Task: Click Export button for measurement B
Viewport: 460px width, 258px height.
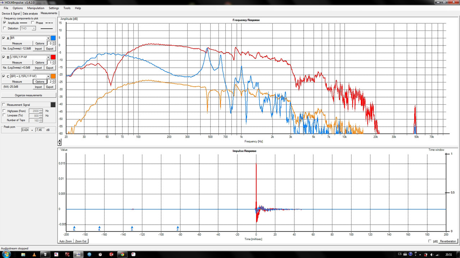Action: click(50, 68)
